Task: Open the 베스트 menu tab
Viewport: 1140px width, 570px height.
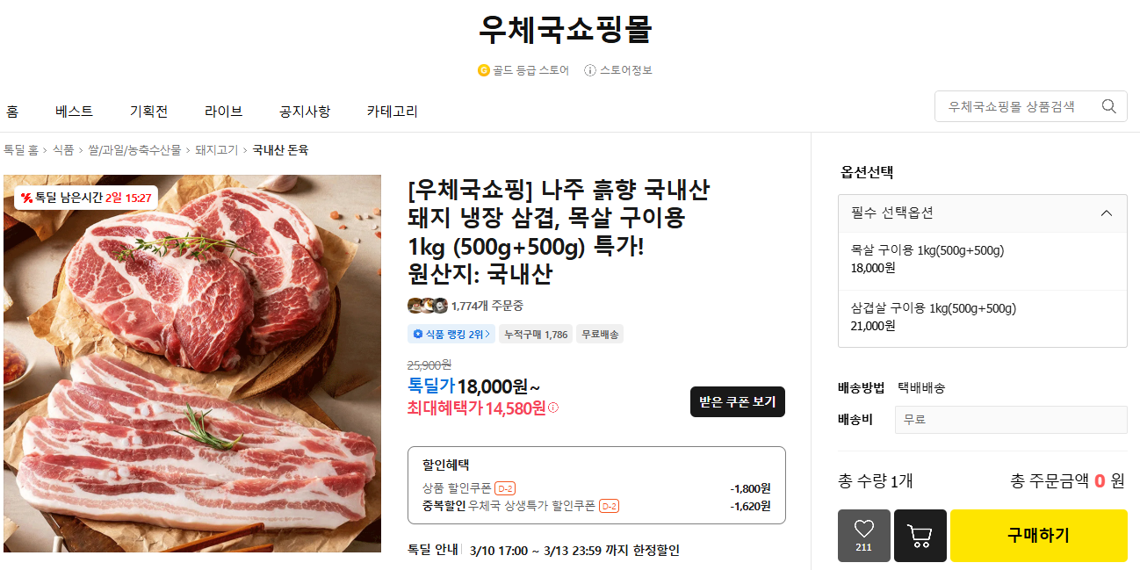Action: 74,112
